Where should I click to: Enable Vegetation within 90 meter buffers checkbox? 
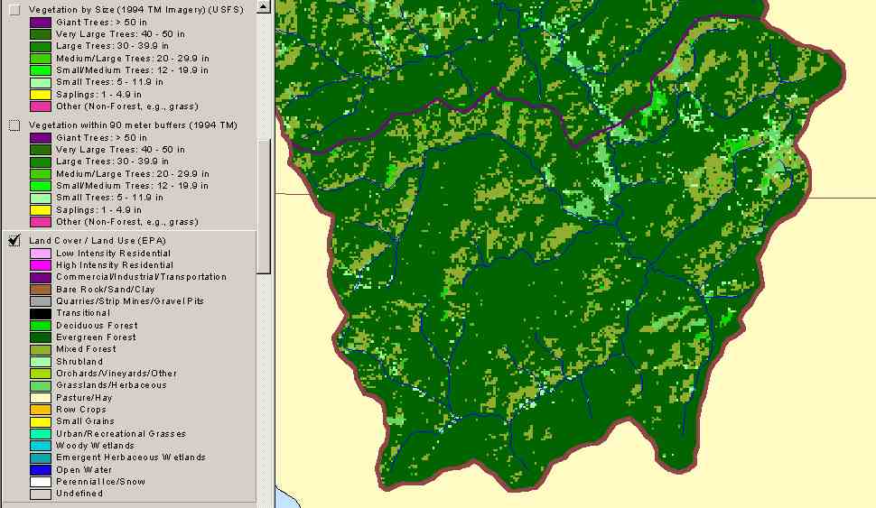[x=14, y=125]
